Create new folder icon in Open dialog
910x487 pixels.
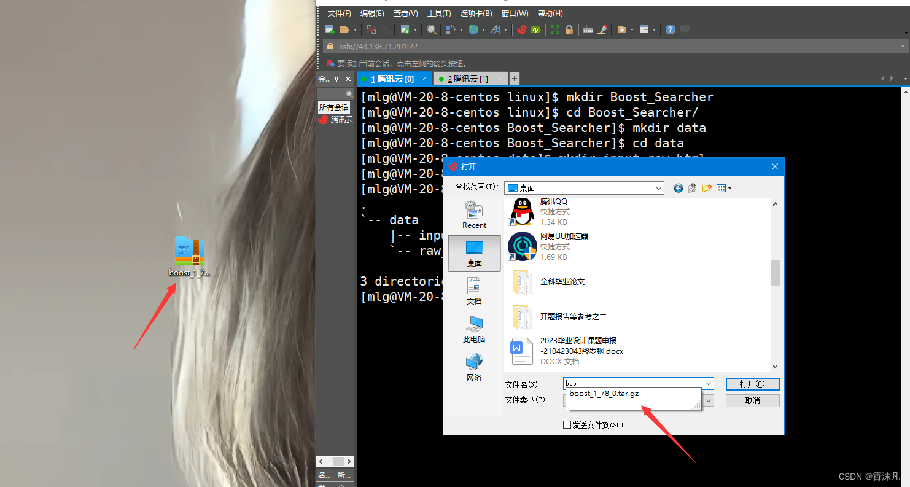click(707, 188)
